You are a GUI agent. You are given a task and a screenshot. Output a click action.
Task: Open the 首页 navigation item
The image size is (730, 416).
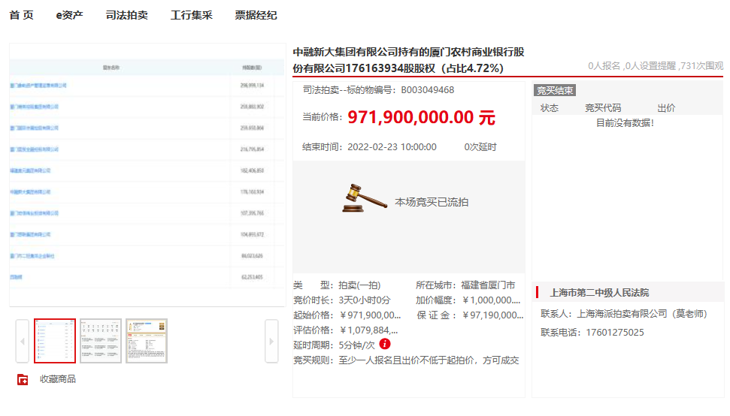[21, 15]
